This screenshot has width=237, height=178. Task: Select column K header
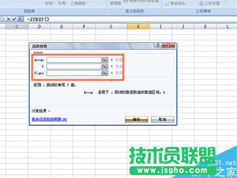(205, 27)
